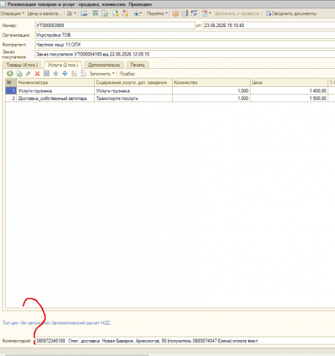
Task: Click the green add row icon
Action: [x=10, y=74]
